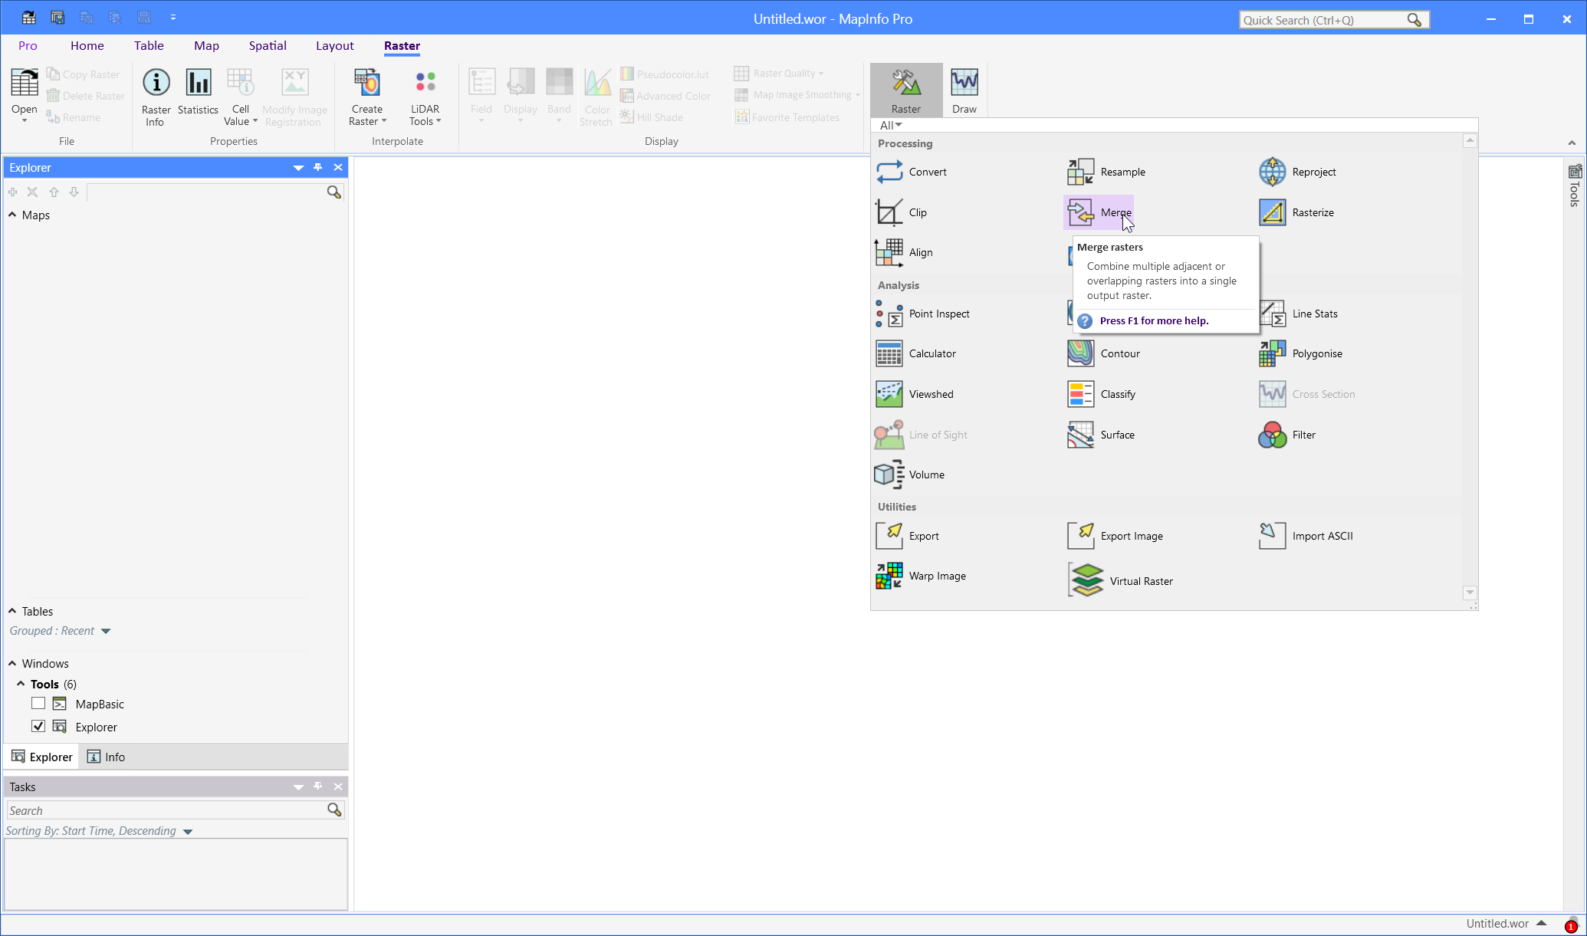The image size is (1587, 936).
Task: Select the Surface analysis tool
Action: pyautogui.click(x=1101, y=435)
